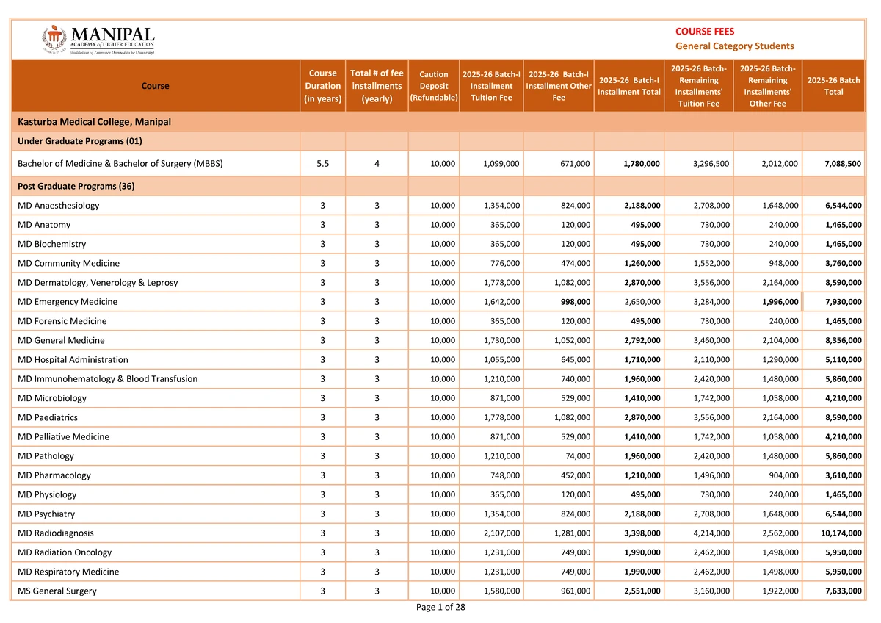Click 'Total # of fee installments' header
This screenshot has width=881, height=623.
point(377,86)
